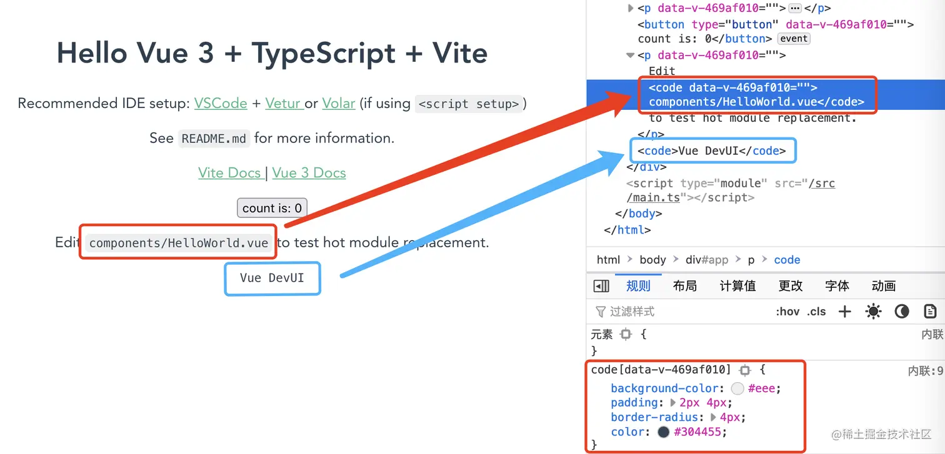945x454 pixels.
Task: Select code in the breadcrumb bar
Action: point(787,260)
